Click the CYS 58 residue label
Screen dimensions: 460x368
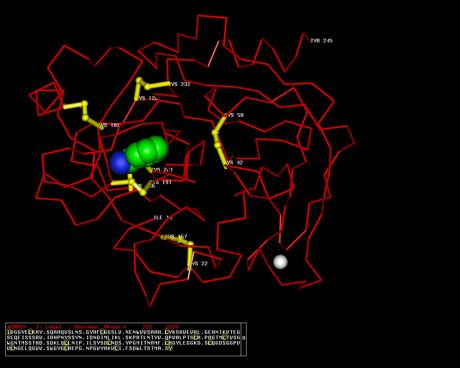[234, 115]
